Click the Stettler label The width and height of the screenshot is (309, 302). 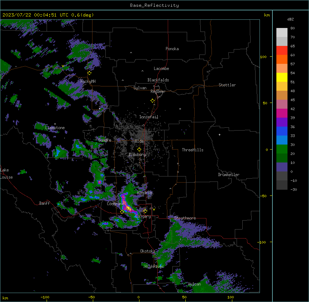(227, 85)
